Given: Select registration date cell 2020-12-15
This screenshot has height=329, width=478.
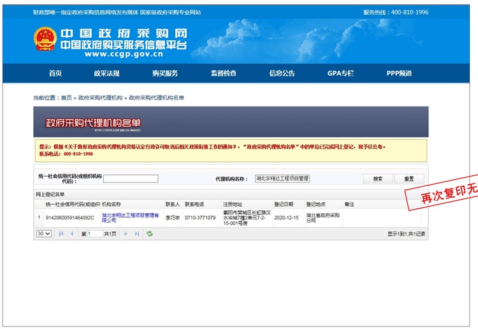Looking at the screenshot, I should (x=286, y=217).
